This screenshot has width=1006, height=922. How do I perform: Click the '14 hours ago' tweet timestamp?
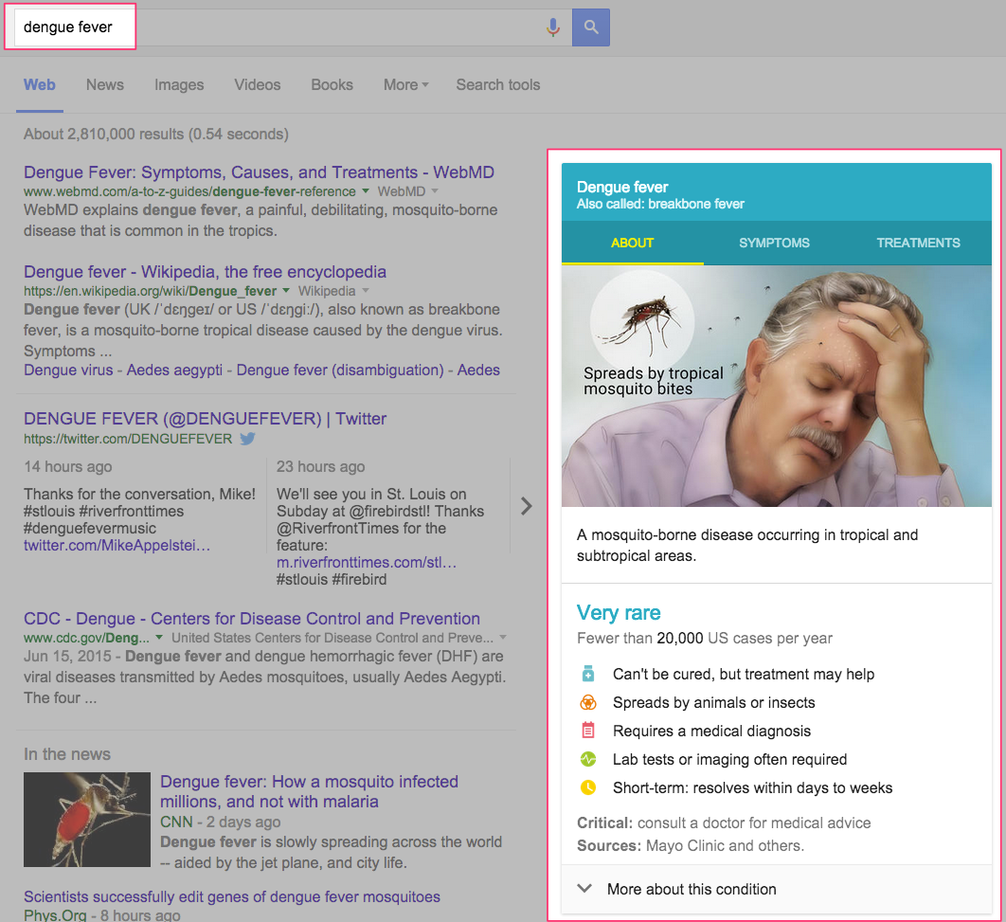68,466
